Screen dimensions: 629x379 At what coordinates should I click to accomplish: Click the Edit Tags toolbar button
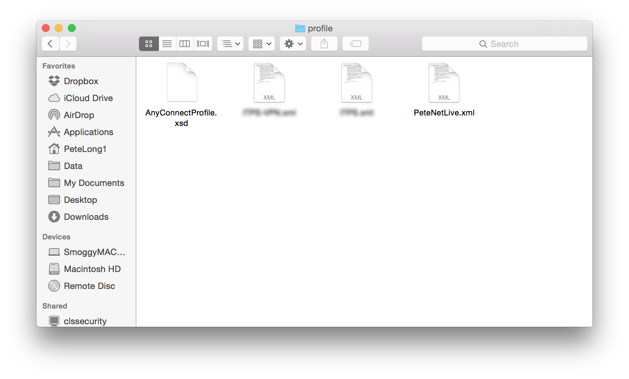[x=356, y=44]
